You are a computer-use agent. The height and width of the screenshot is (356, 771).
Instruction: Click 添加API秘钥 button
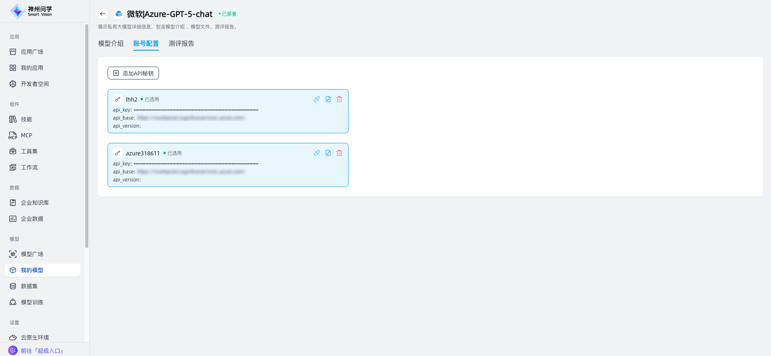133,73
